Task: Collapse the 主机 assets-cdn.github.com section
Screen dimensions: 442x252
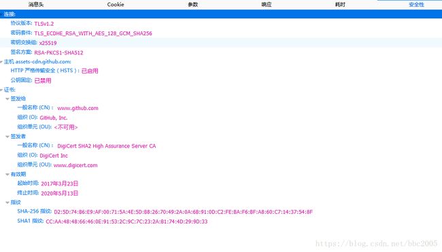Action: pos(1,62)
